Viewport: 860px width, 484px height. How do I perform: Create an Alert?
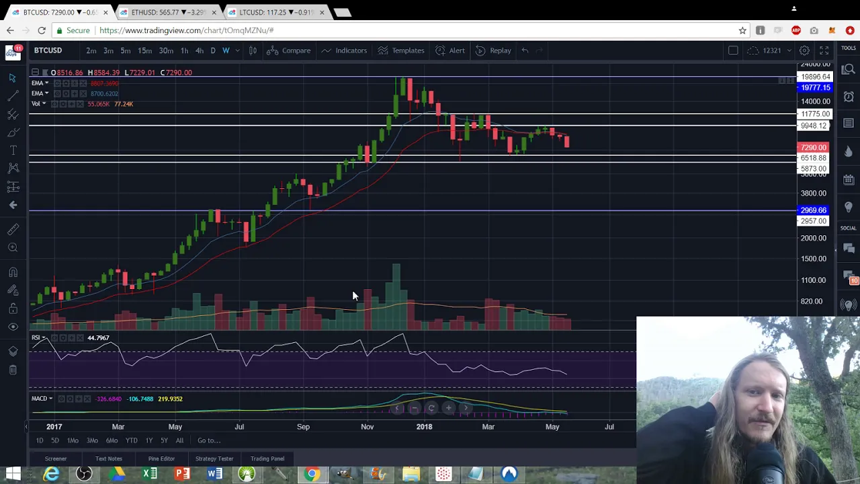pos(450,50)
